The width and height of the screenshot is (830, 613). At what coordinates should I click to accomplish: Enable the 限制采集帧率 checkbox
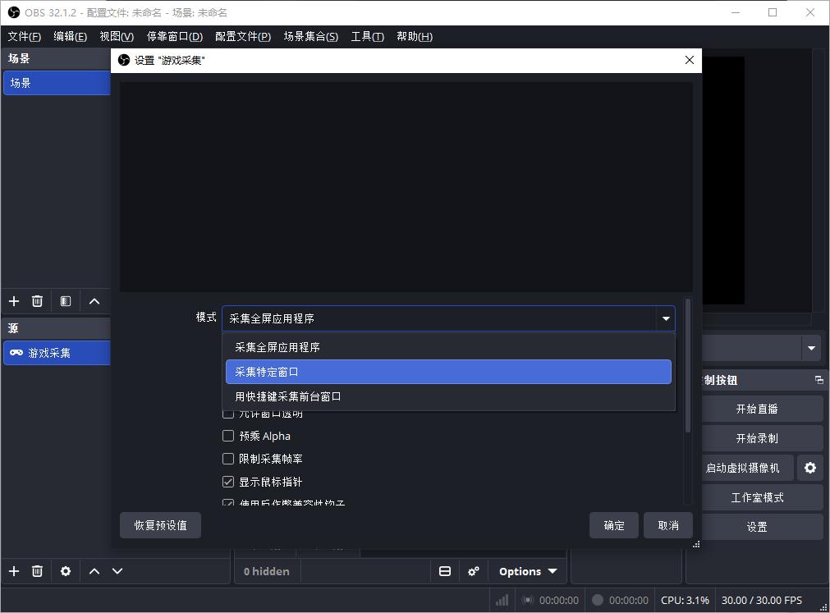[x=228, y=459]
